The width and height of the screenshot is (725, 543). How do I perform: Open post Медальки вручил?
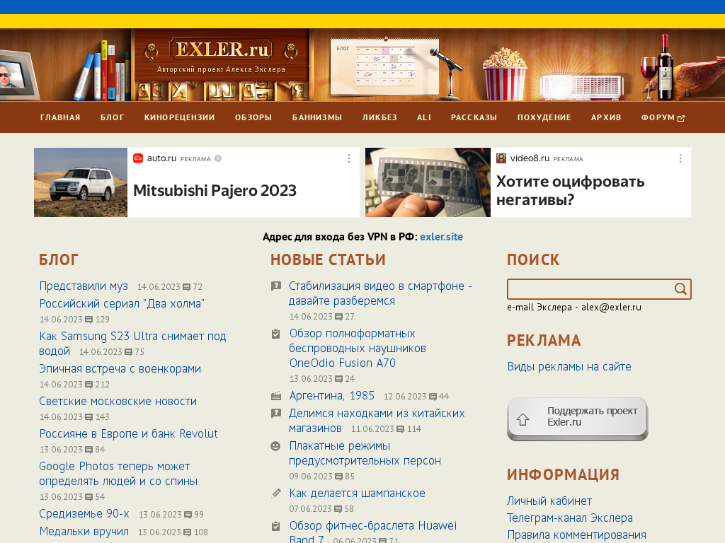pos(84,532)
